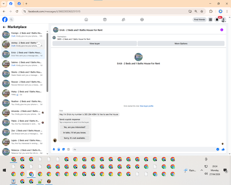This screenshot has height=185, width=231.
Task: Open the Groups icon in top navigation
Action: coord(142,19)
